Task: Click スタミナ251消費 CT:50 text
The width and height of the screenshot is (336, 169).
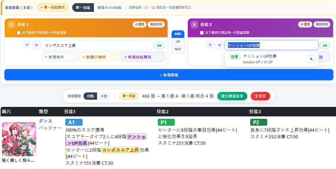Action: (x=182, y=143)
